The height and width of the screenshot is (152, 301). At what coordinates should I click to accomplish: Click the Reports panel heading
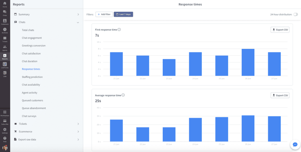[x=19, y=4]
